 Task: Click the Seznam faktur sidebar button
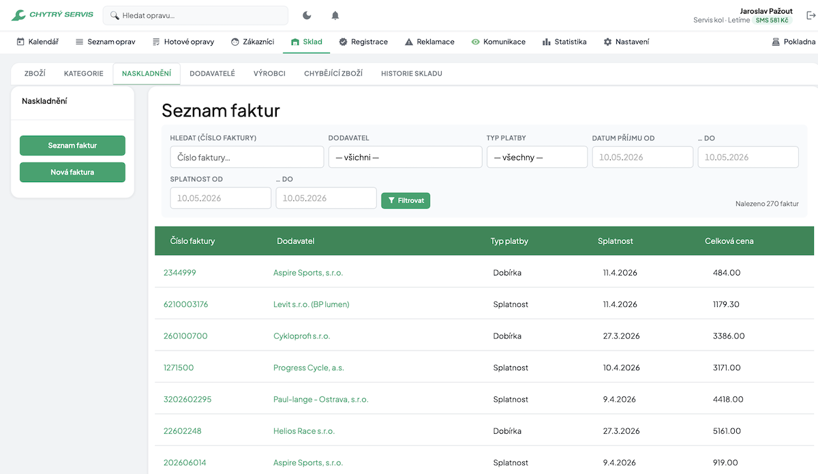(x=72, y=145)
